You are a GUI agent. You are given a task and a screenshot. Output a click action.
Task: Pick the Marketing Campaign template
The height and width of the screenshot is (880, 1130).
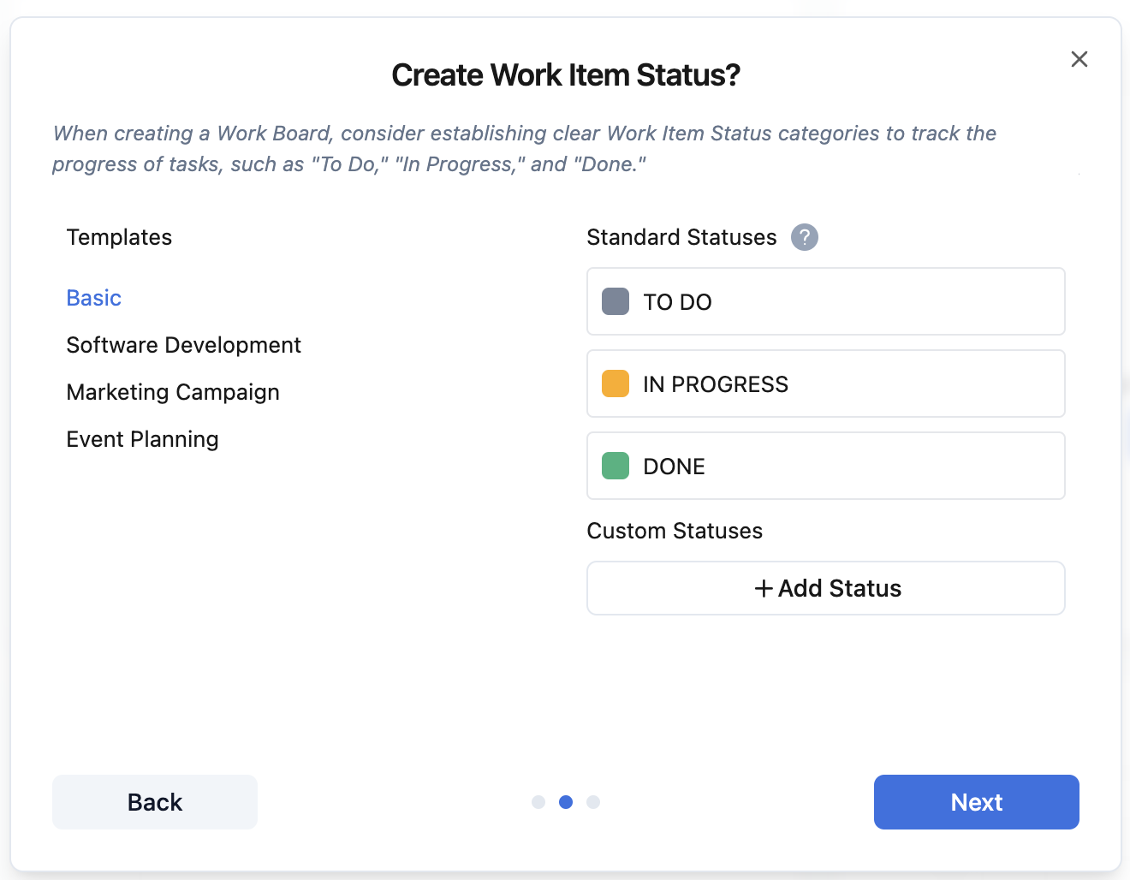(x=173, y=392)
